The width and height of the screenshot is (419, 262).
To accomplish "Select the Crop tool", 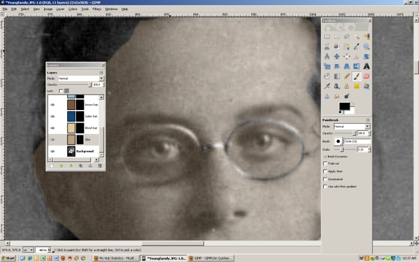I will point(357,56).
